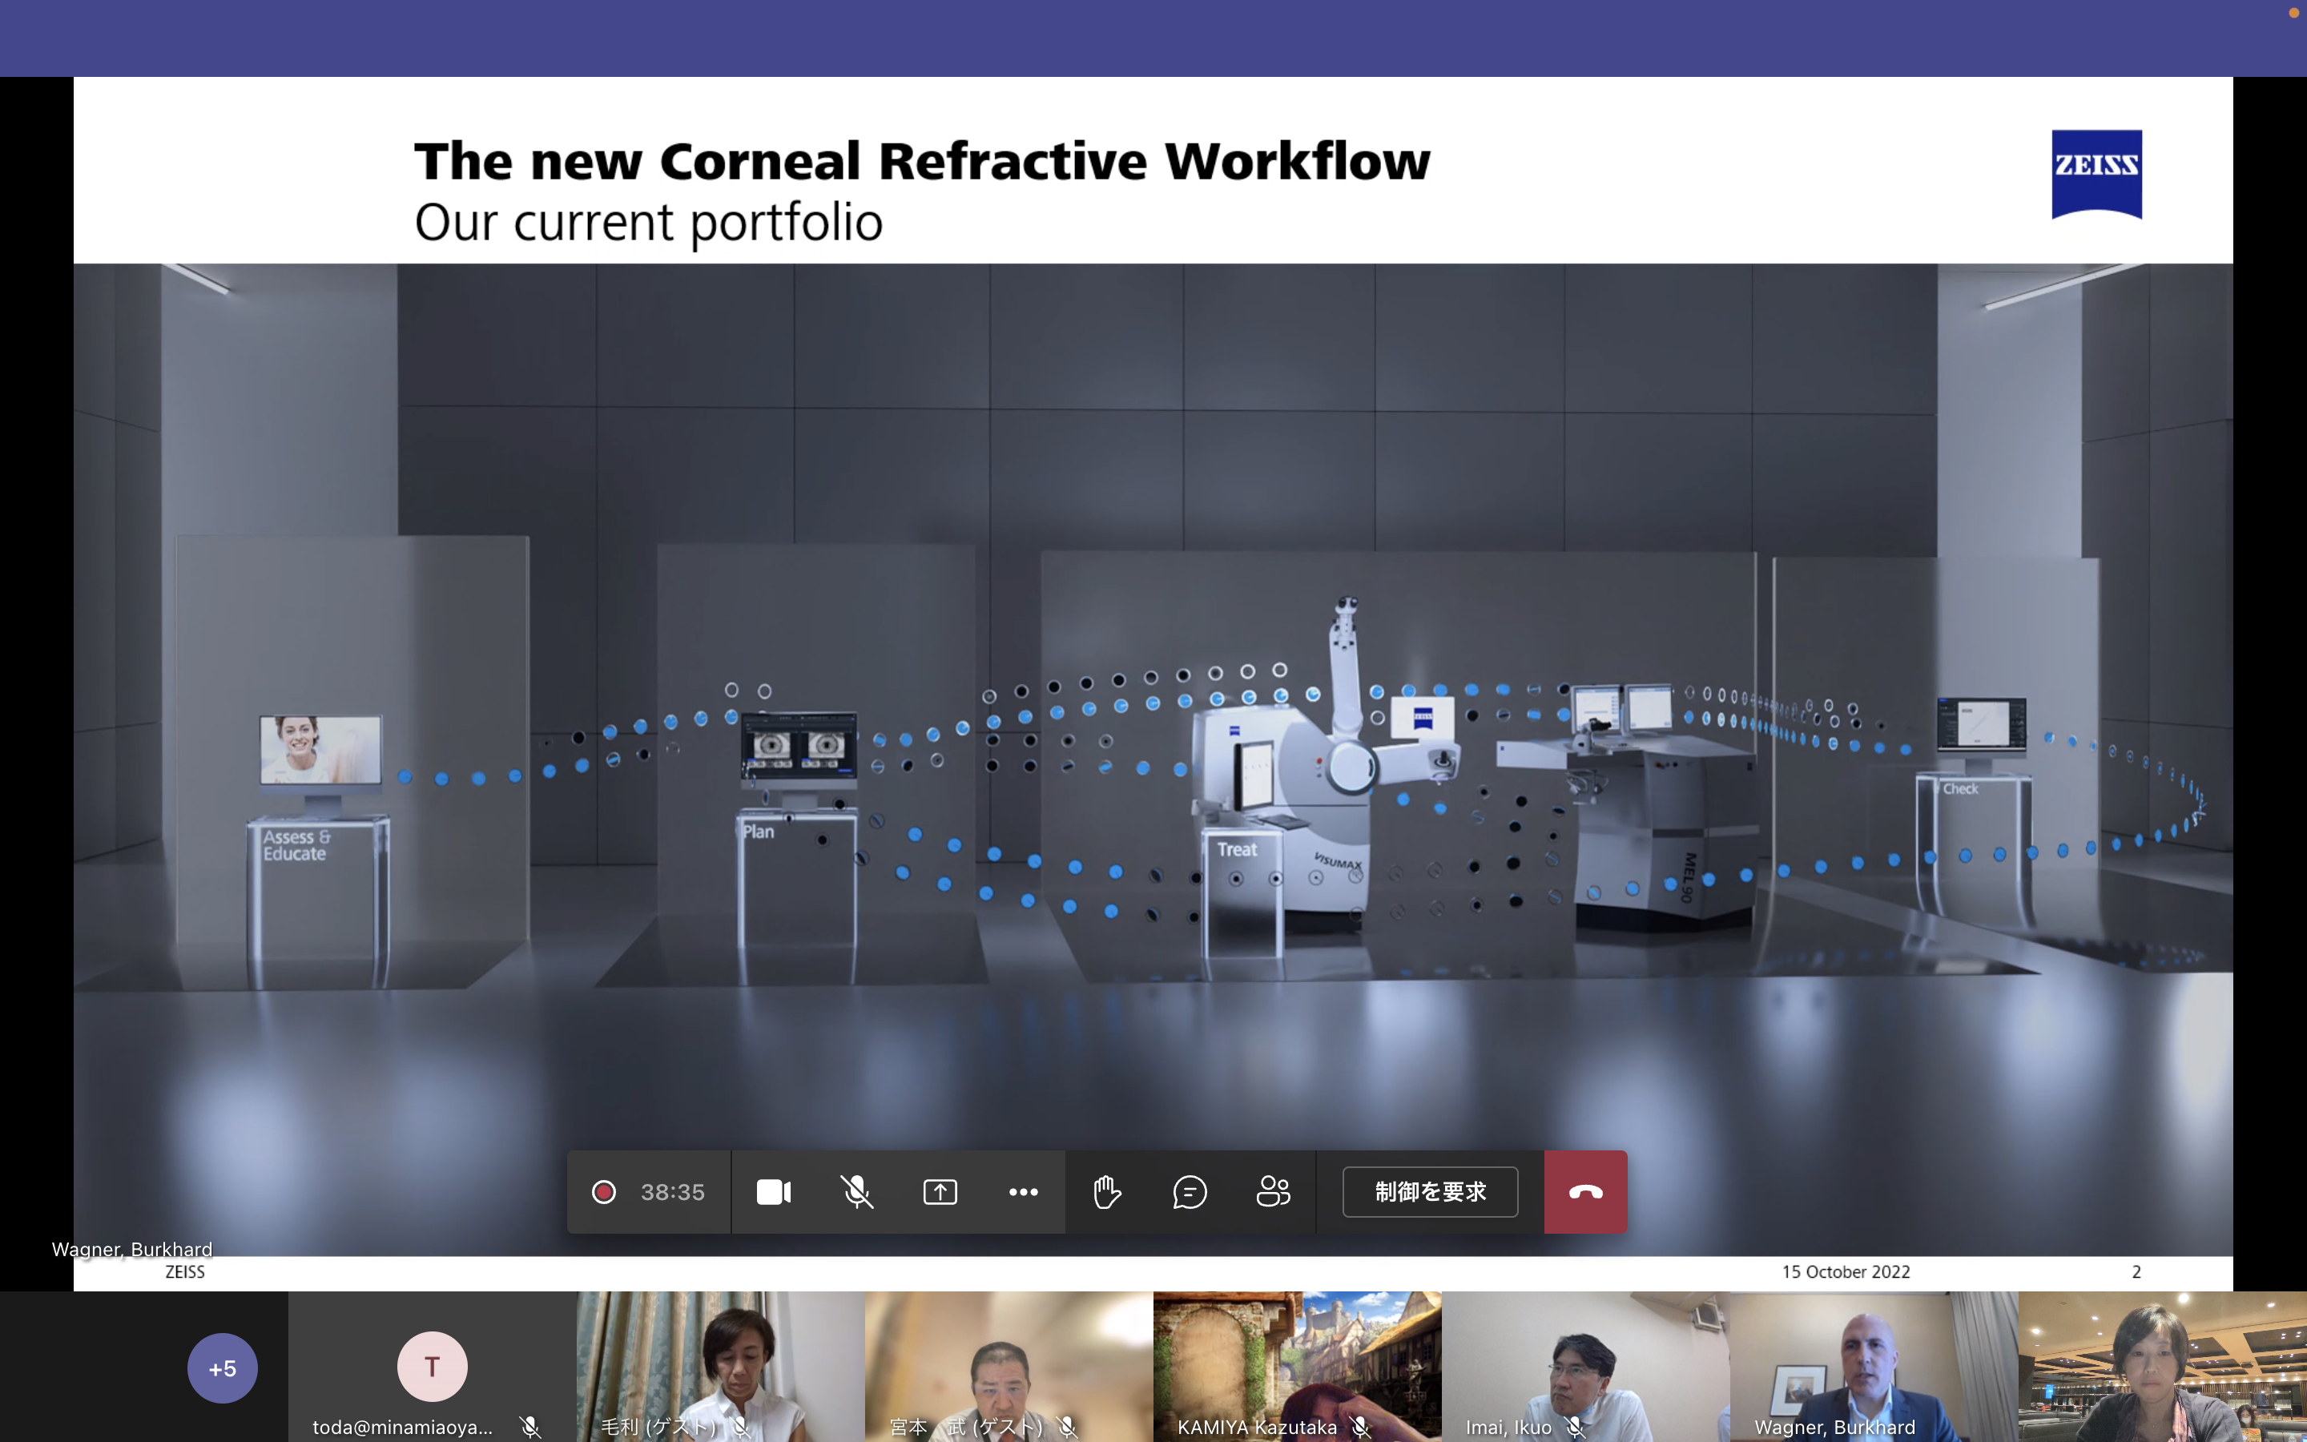Unmute the microphone
This screenshot has height=1442, width=2307.
857,1192
